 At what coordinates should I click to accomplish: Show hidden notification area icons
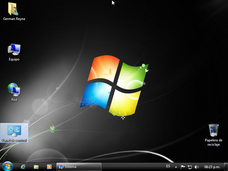(176, 167)
